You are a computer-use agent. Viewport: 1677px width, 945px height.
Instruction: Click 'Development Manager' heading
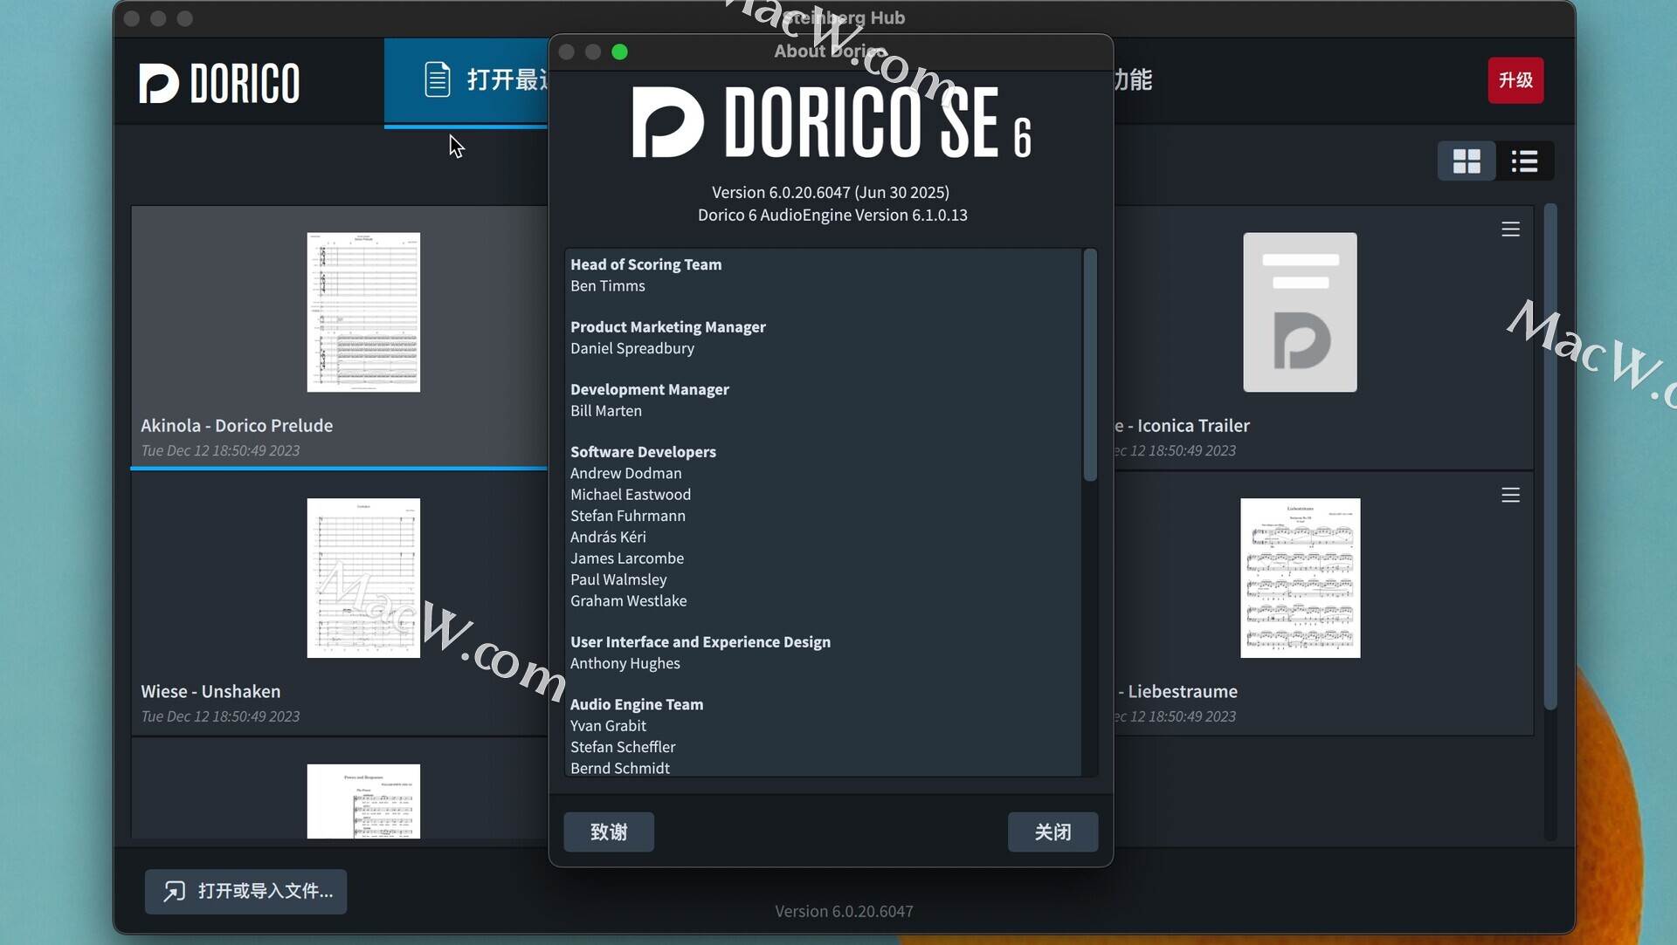(650, 390)
